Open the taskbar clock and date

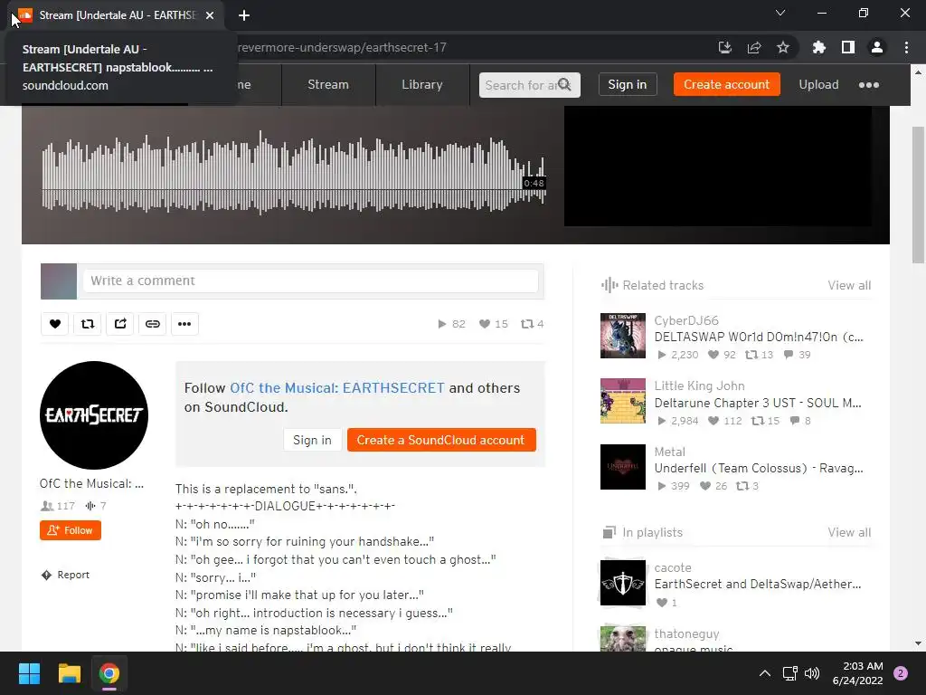coord(857,673)
